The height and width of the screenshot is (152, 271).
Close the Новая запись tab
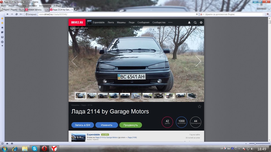coord(47,10)
